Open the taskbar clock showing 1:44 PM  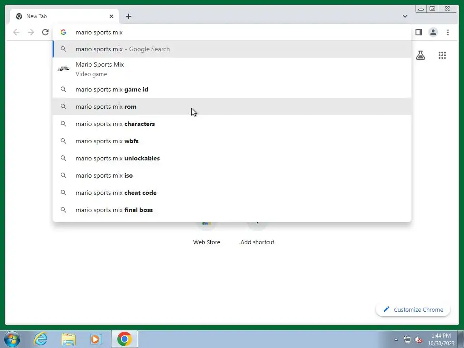click(441, 339)
